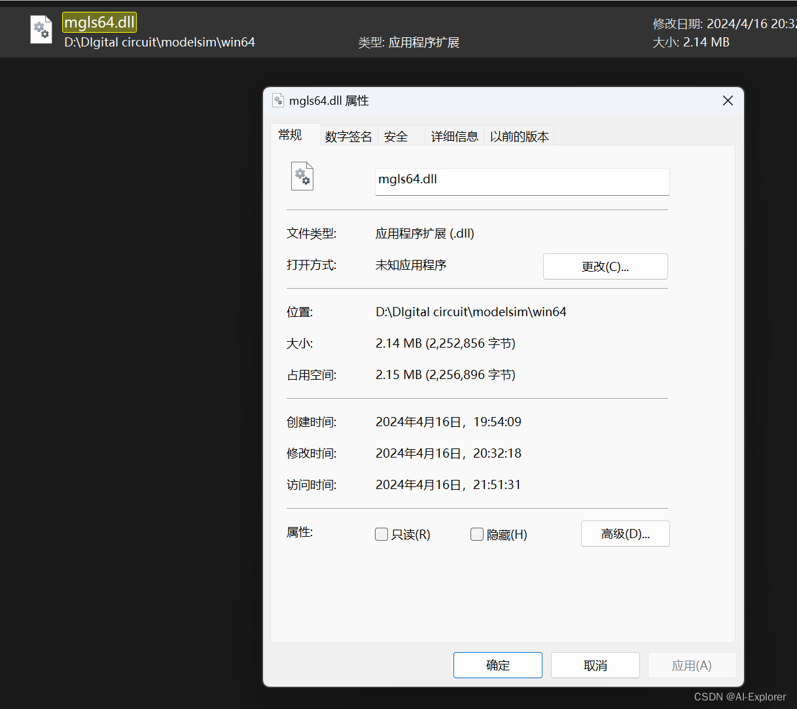Click the CSDN @AI-Explorer watermark text
This screenshot has height=709, width=797.
point(740,697)
